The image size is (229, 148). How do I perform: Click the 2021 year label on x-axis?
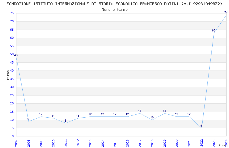[189, 143]
